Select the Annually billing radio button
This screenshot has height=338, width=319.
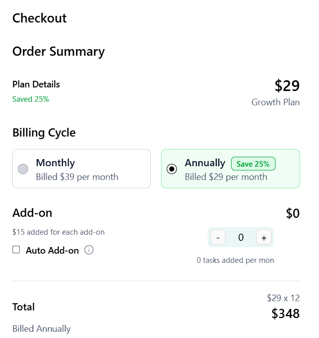[172, 169]
